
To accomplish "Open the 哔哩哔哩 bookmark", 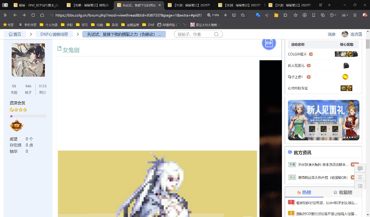I will click(x=172, y=25).
